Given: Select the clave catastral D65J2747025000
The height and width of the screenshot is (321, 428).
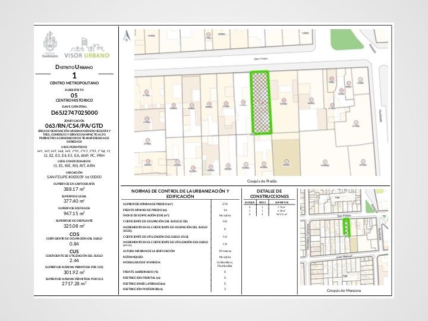Looking at the screenshot, I should [x=74, y=112].
